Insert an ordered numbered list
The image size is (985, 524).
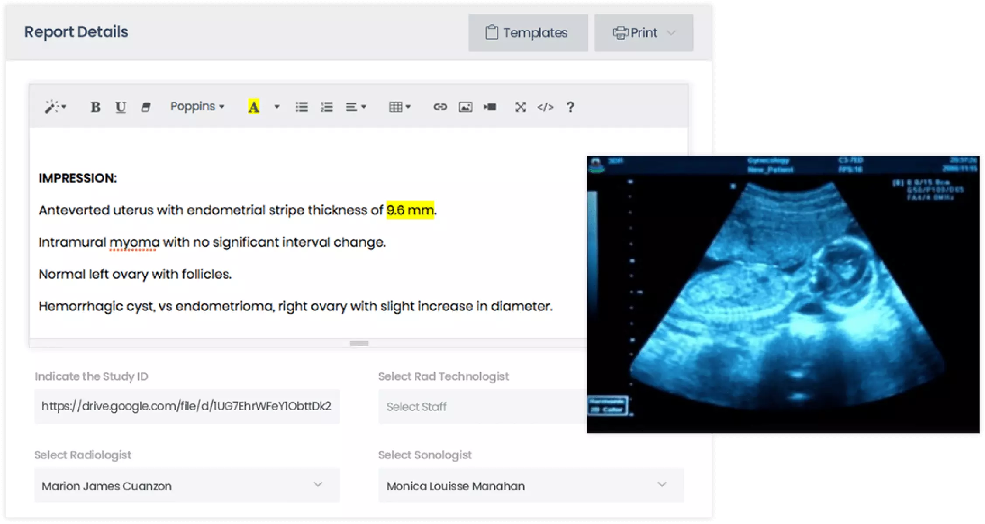coord(327,106)
